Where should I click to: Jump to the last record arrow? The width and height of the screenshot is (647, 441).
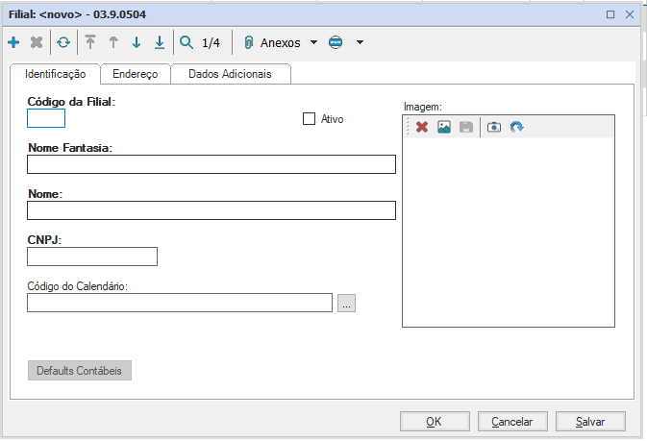(160, 42)
